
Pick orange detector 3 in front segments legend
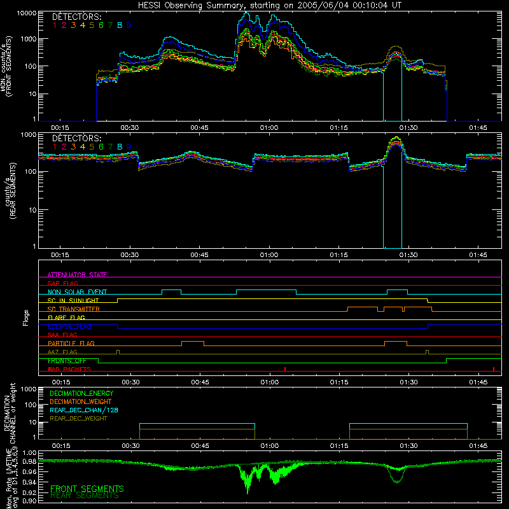pyautogui.click(x=73, y=25)
